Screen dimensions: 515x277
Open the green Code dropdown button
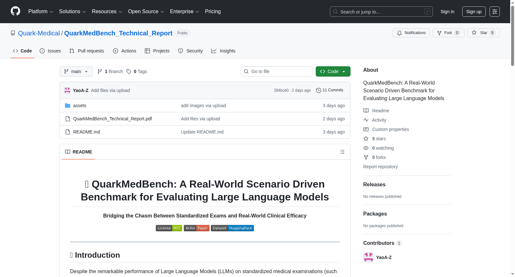[333, 71]
